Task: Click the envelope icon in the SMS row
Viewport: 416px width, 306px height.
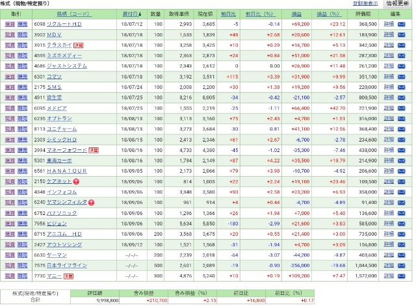Action: coord(401,87)
